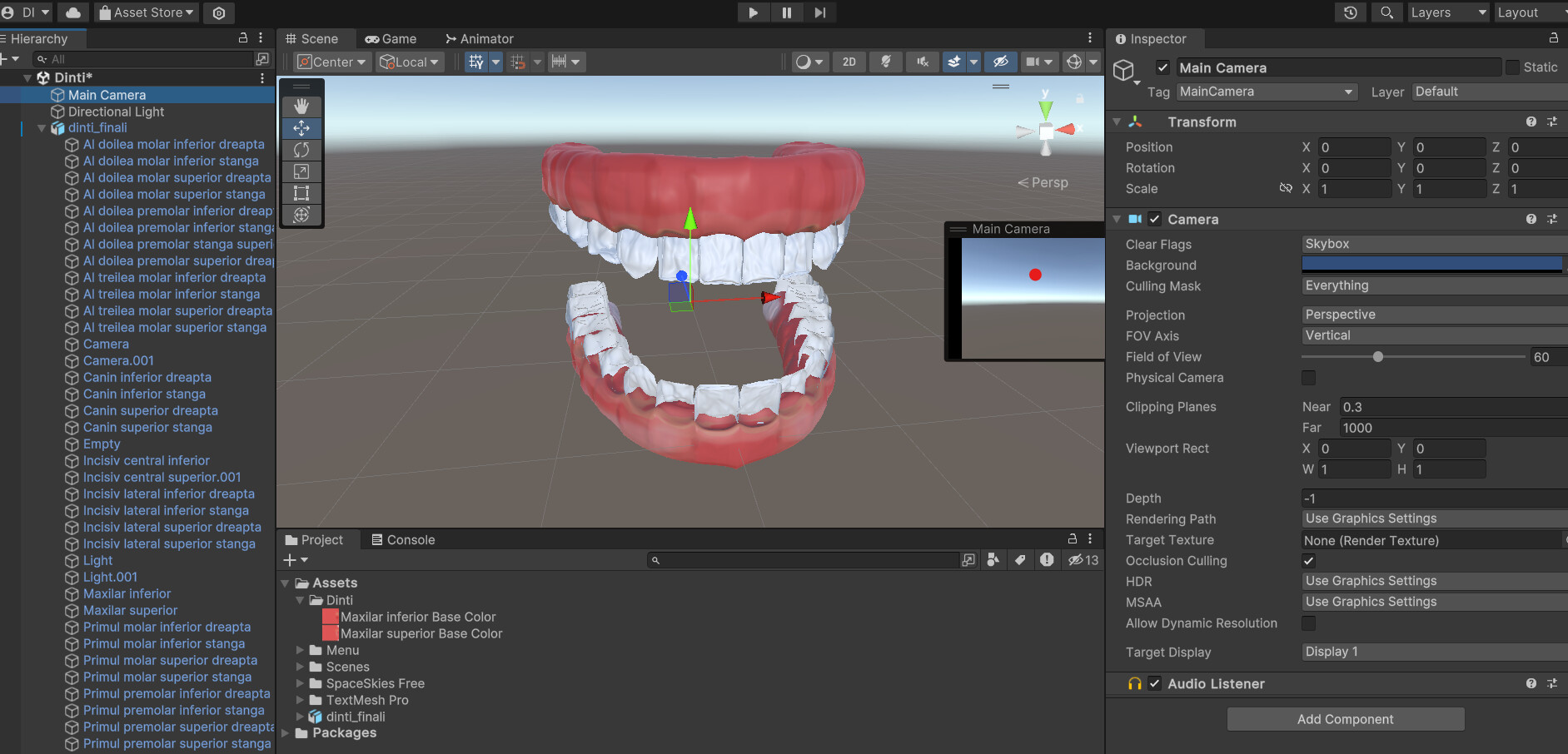The height and width of the screenshot is (754, 1568).
Task: Click the Background color swatch
Action: pyautogui.click(x=1432, y=265)
